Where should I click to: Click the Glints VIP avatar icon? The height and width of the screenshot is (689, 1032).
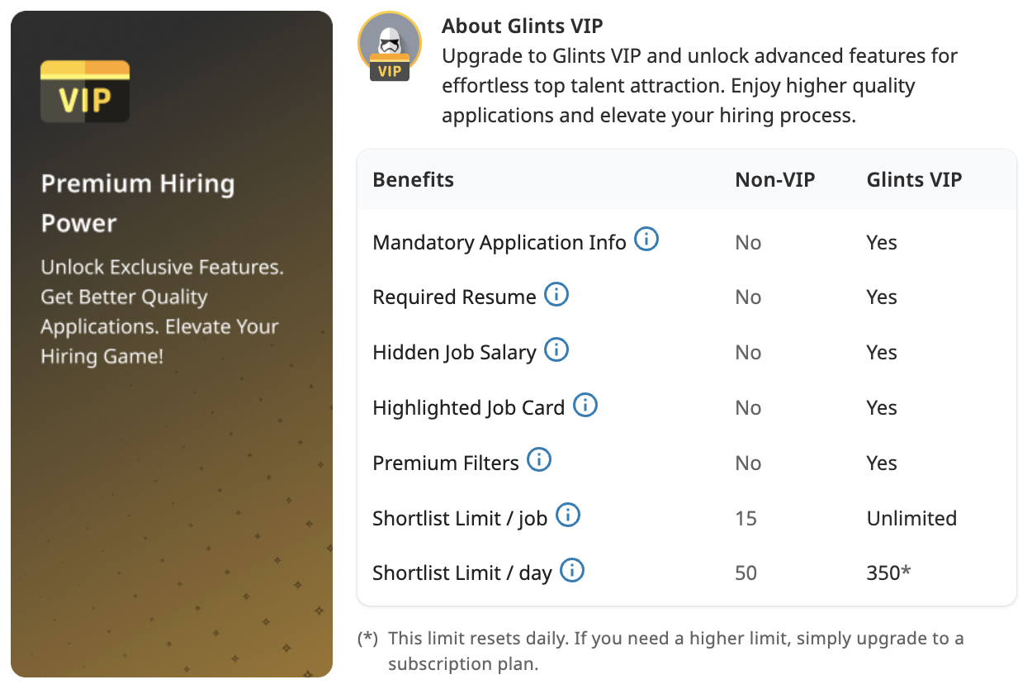click(x=390, y=46)
